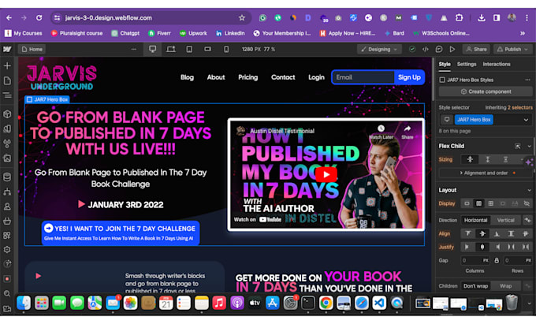
Task: Open the Components cube icon in sidebar
Action: coord(7,114)
